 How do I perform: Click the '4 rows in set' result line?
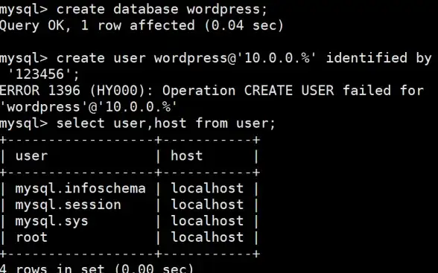pyautogui.click(x=97, y=269)
